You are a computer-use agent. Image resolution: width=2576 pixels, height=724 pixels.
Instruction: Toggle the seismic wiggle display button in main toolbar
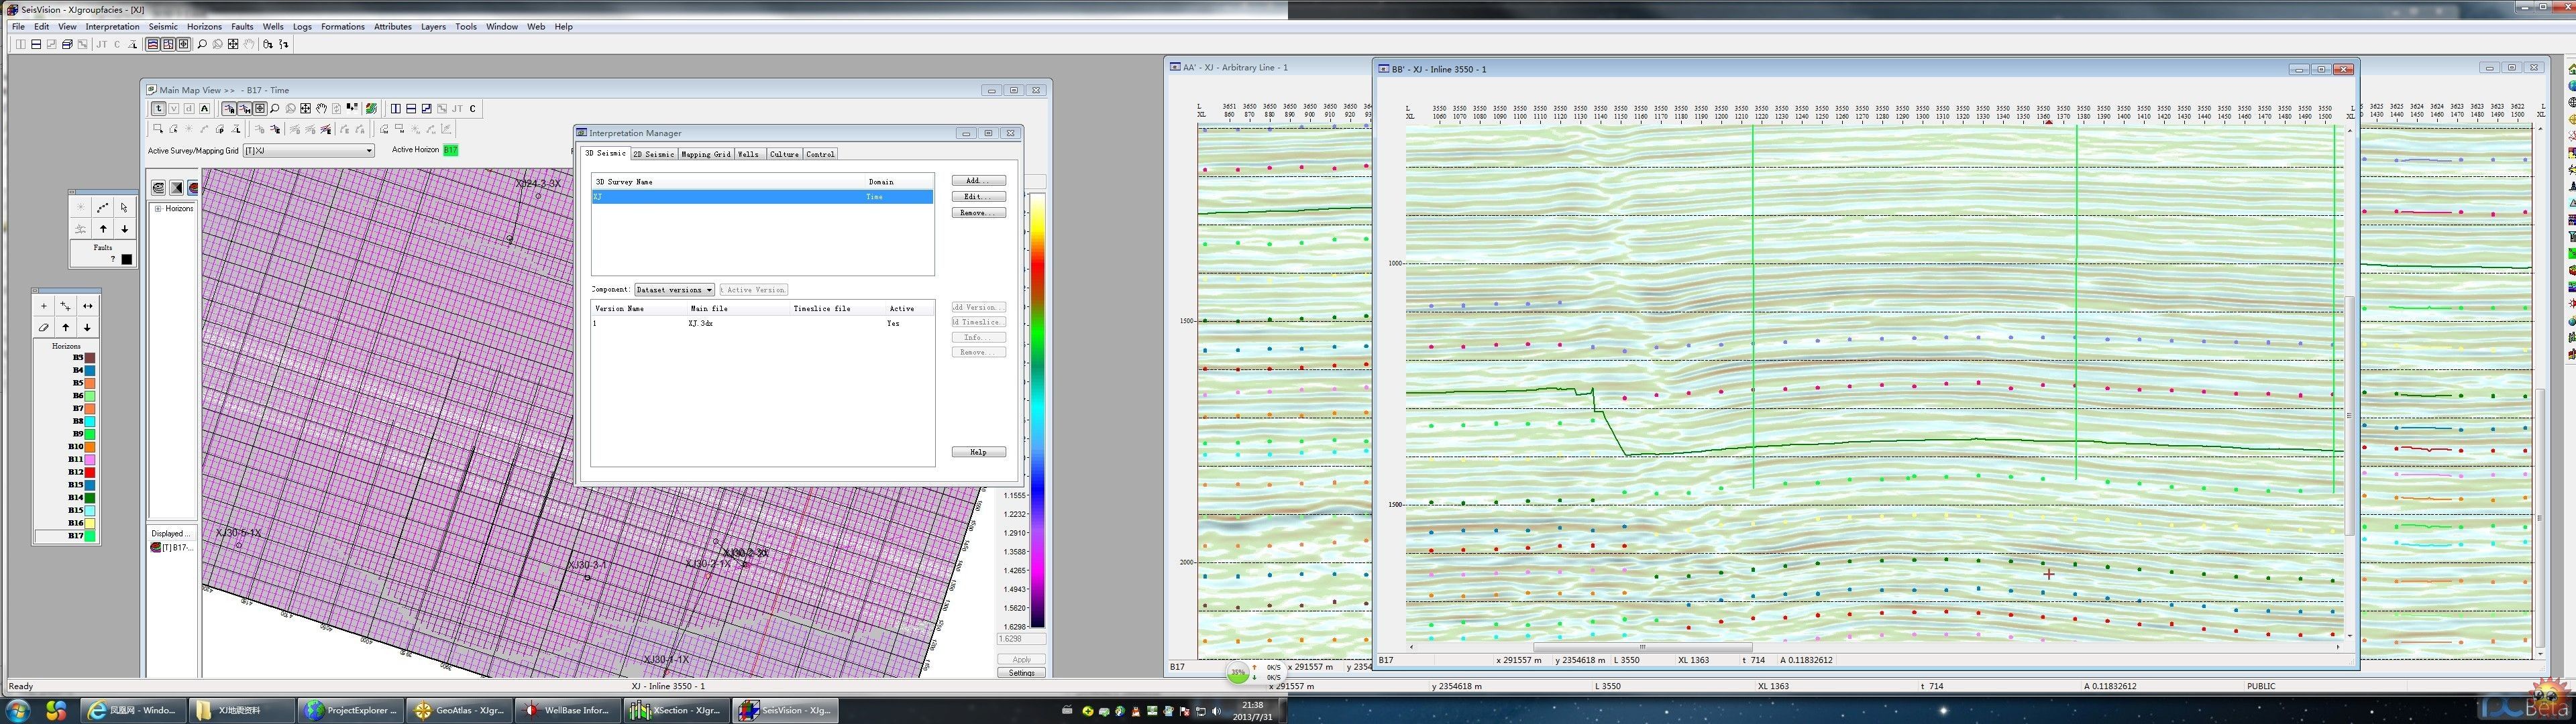pyautogui.click(x=152, y=44)
